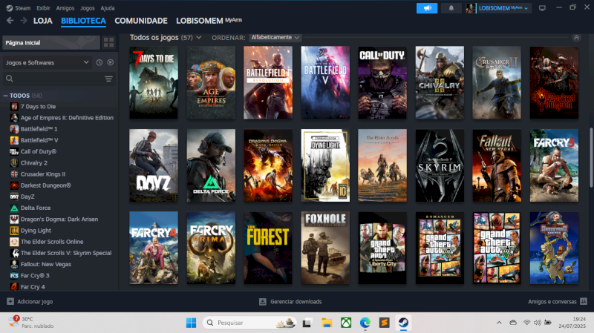
Task: Click the announcements megaphone icon
Action: click(427, 8)
